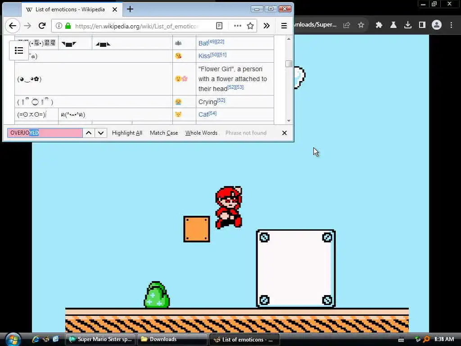Open the Bat article link
The width and height of the screenshot is (461, 346).
[203, 43]
